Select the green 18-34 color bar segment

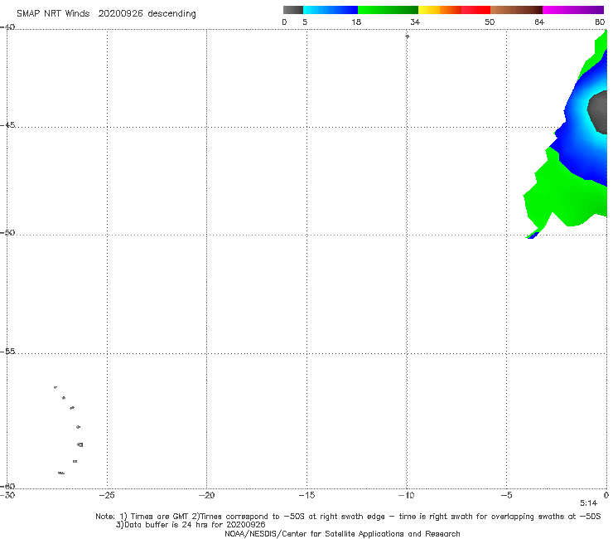pos(388,10)
